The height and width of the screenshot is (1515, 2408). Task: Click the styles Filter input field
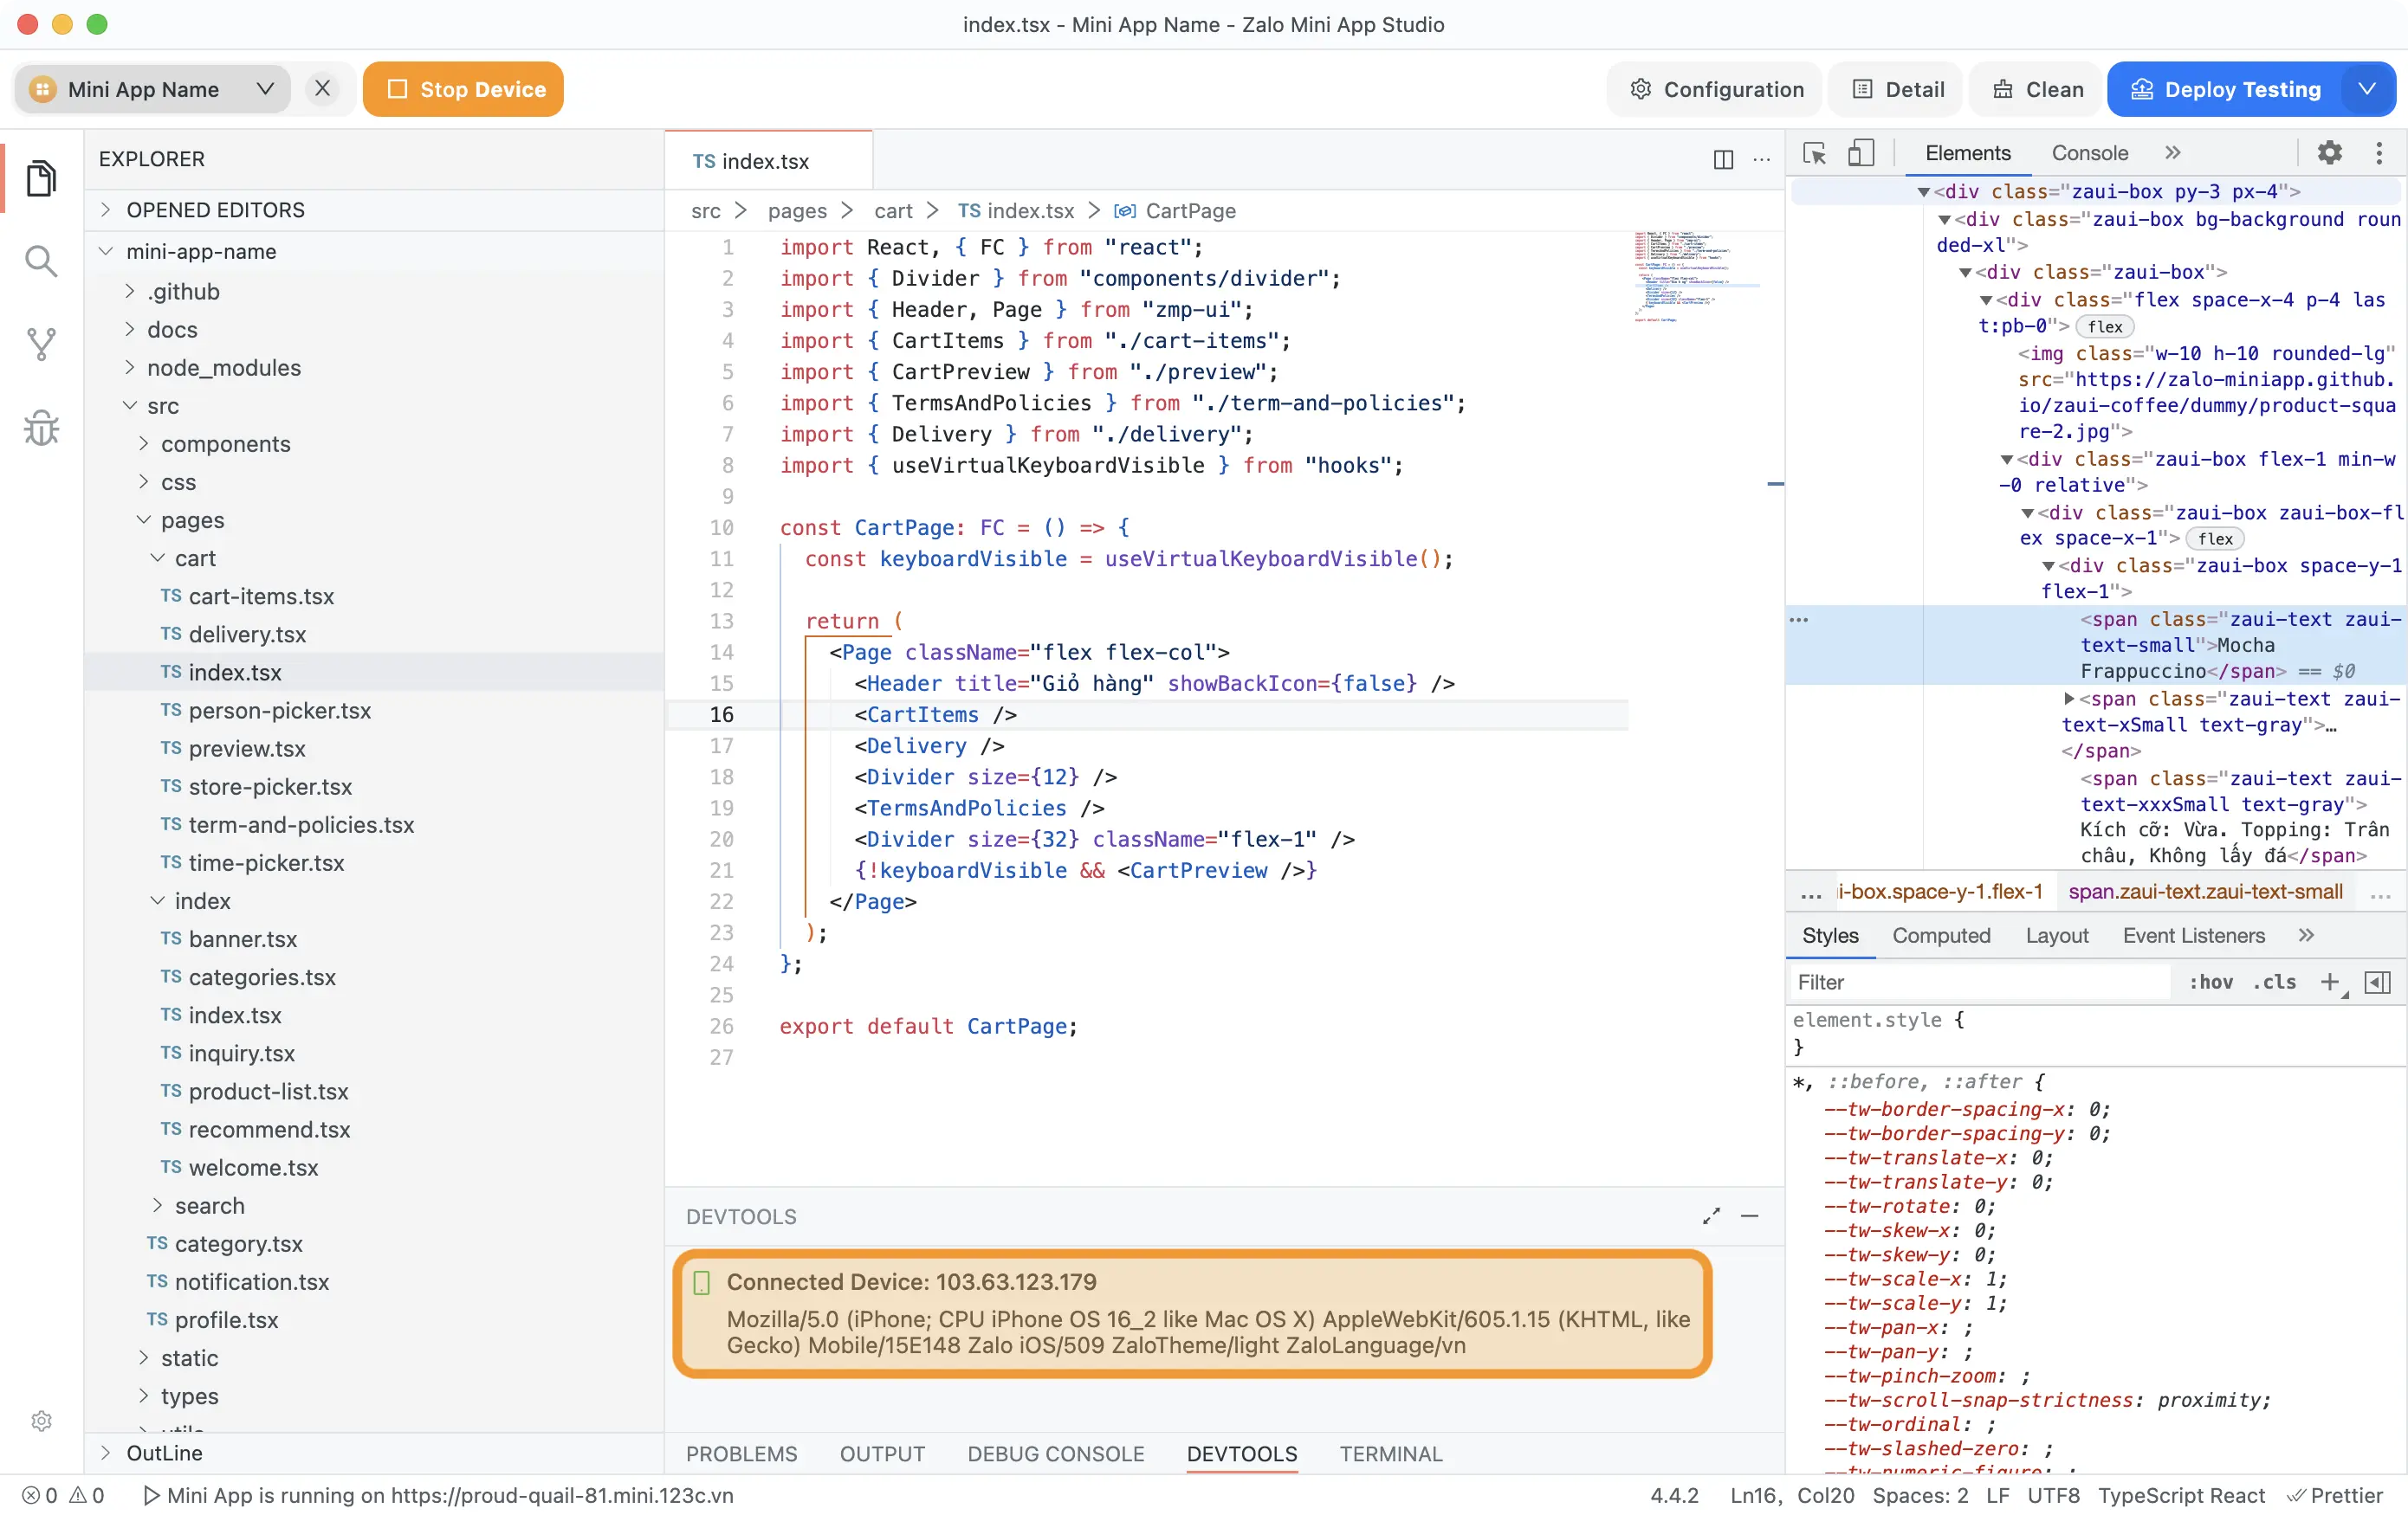[1975, 983]
